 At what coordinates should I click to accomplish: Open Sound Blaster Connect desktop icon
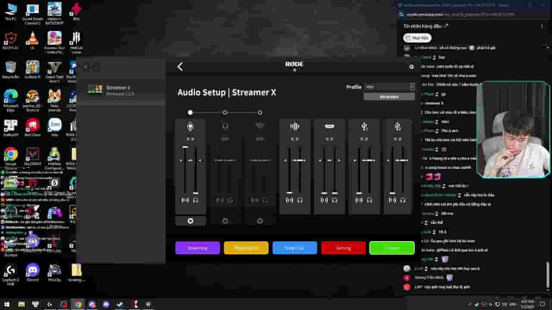tap(32, 13)
